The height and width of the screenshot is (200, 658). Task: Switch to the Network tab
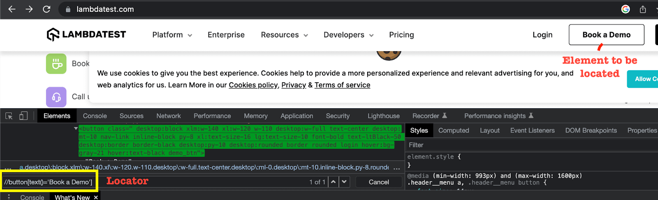click(168, 116)
